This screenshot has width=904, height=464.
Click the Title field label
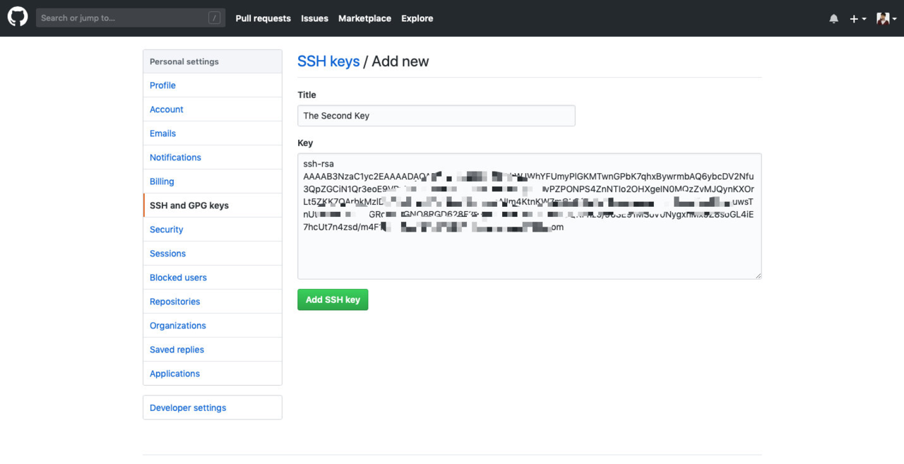coord(307,95)
